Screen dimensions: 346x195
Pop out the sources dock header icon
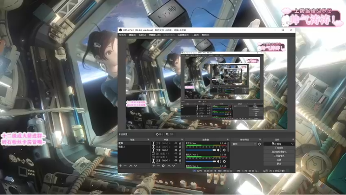point(182,140)
